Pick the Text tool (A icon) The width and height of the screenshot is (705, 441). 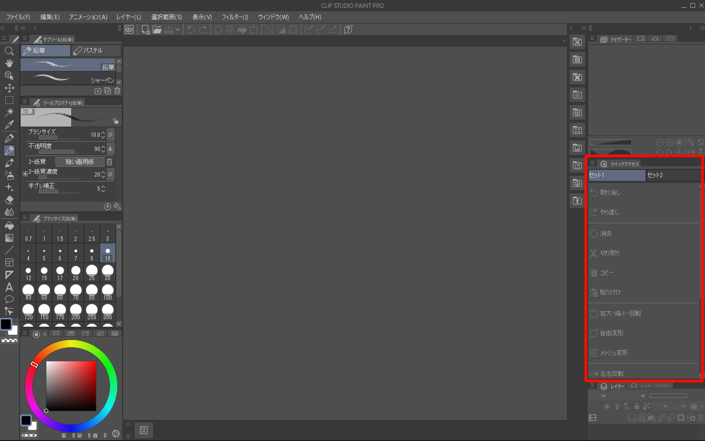pos(9,287)
